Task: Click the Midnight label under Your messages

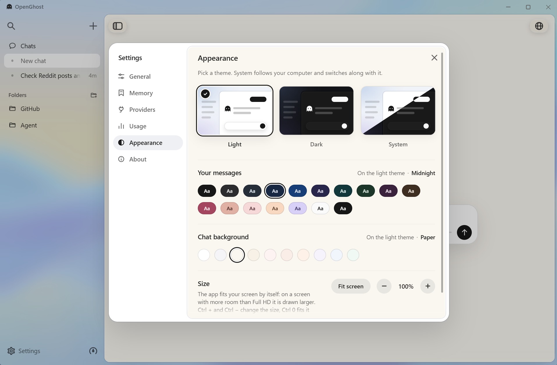Action: click(423, 173)
